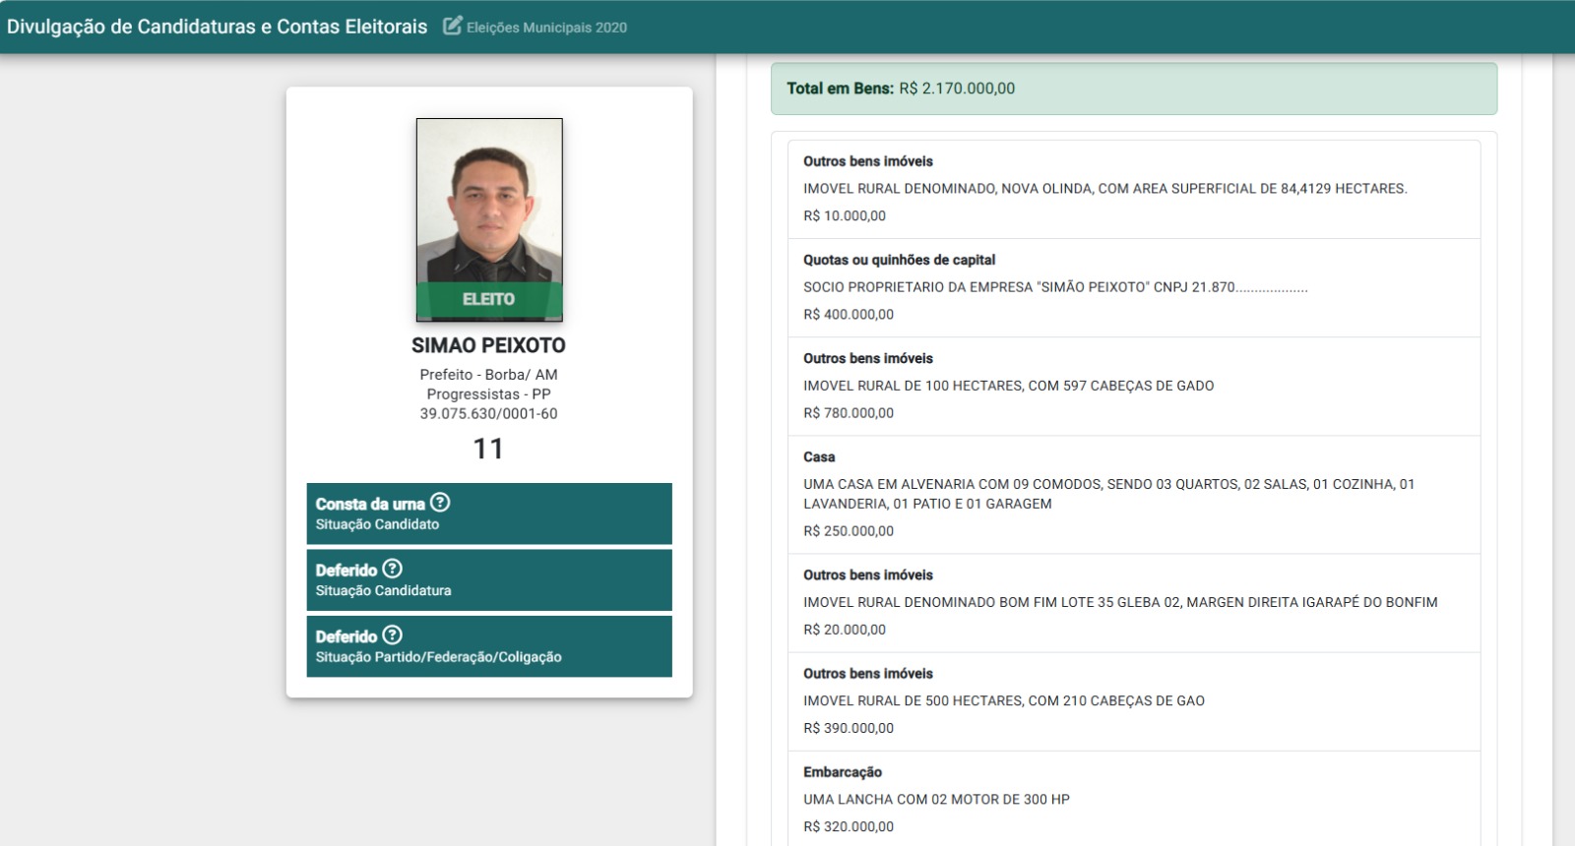Select the 100 hectares 597 cabeças de gado entry
This screenshot has width=1575, height=846.
click(1134, 386)
